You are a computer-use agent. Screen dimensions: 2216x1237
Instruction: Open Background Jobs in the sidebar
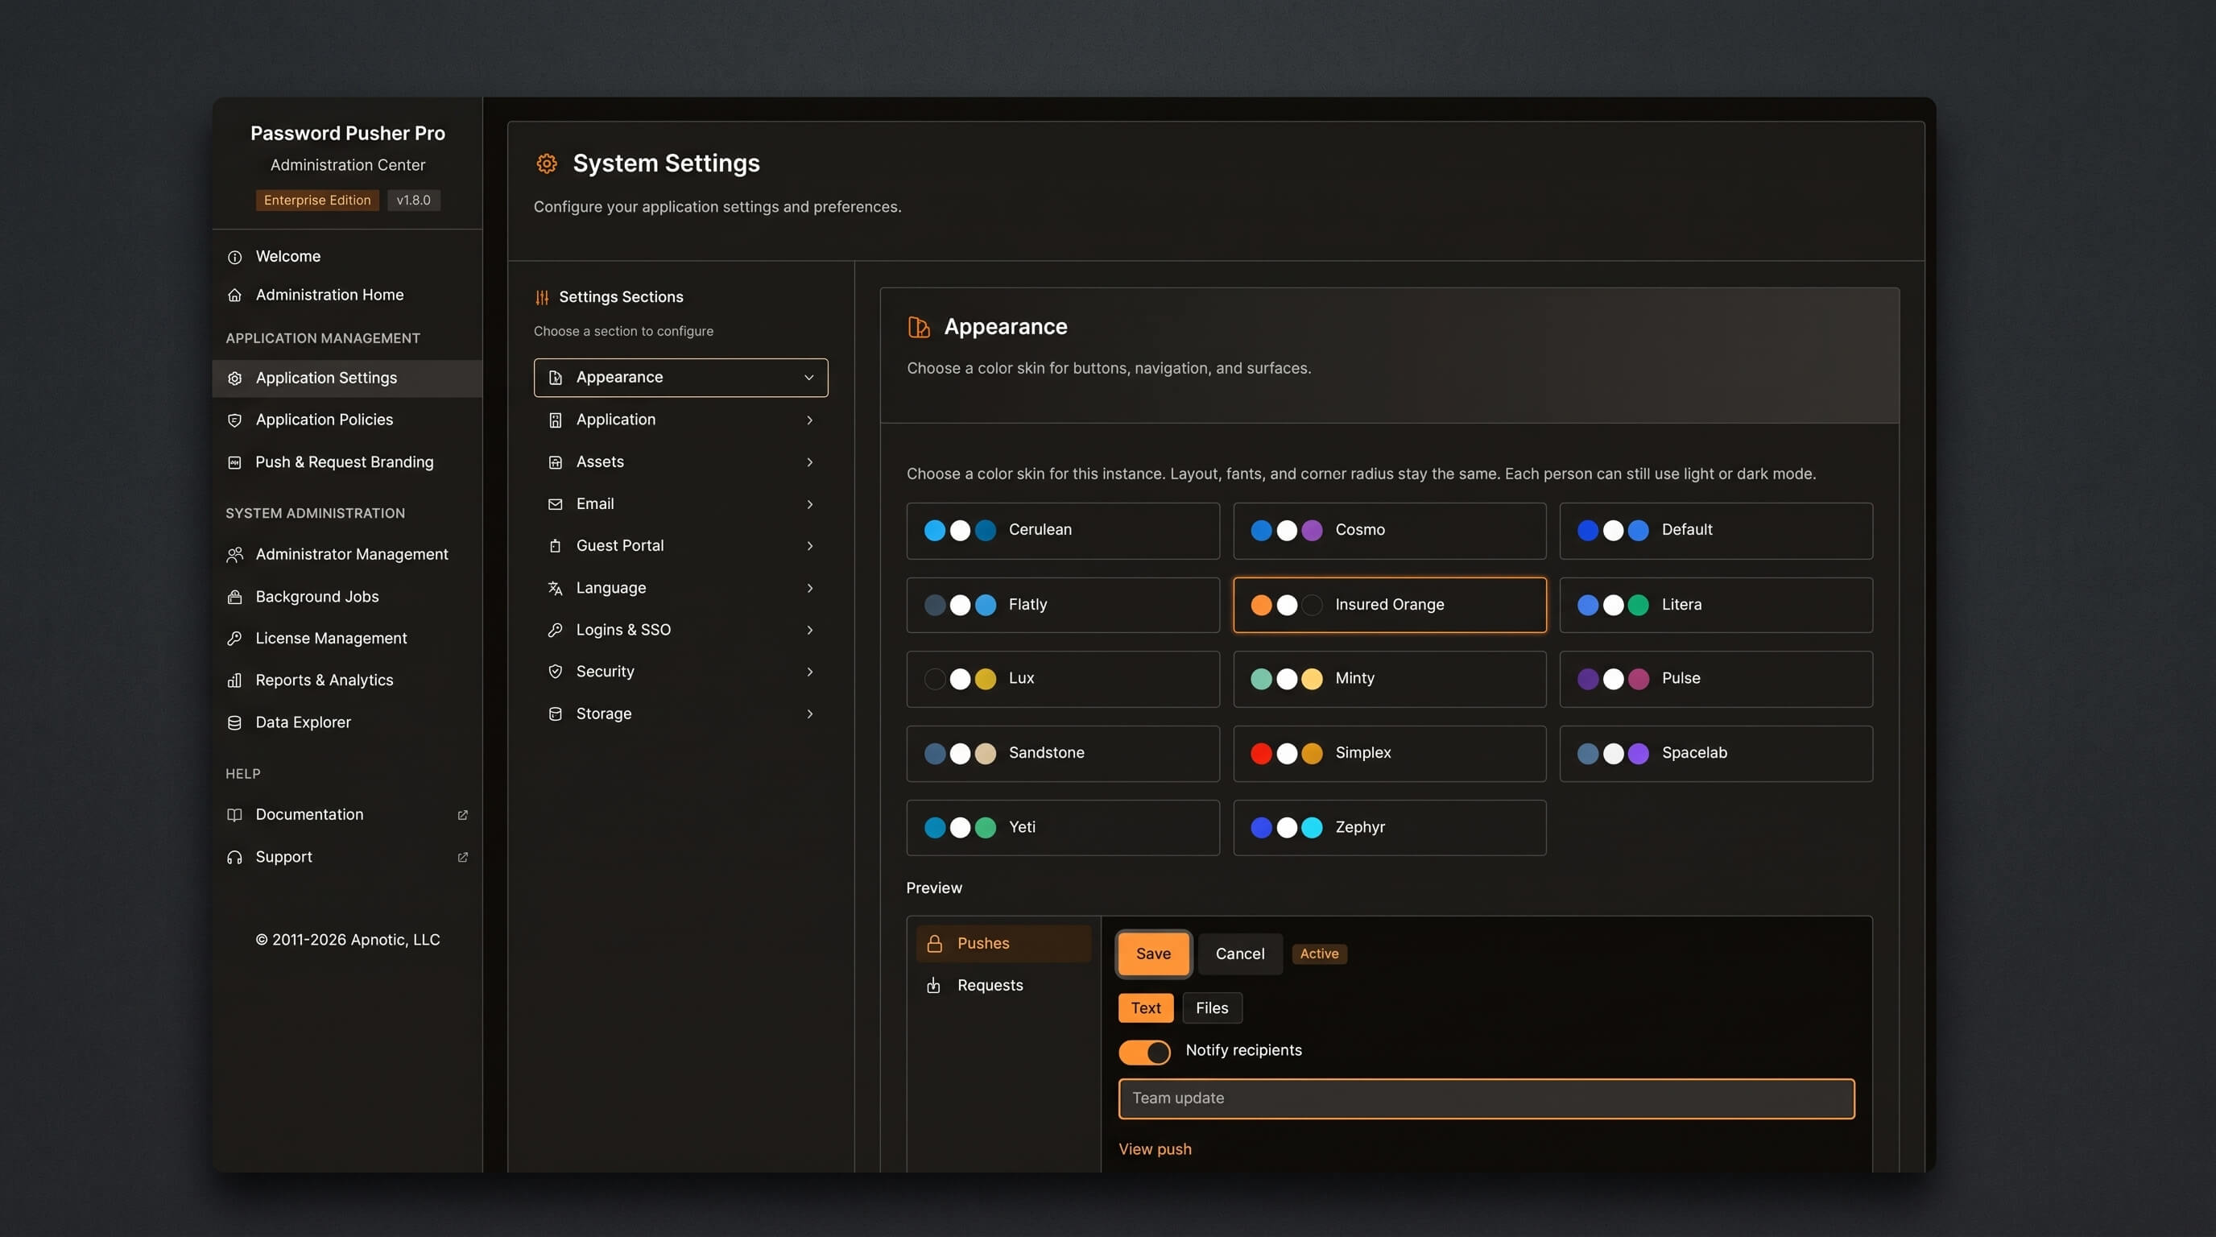click(x=347, y=597)
